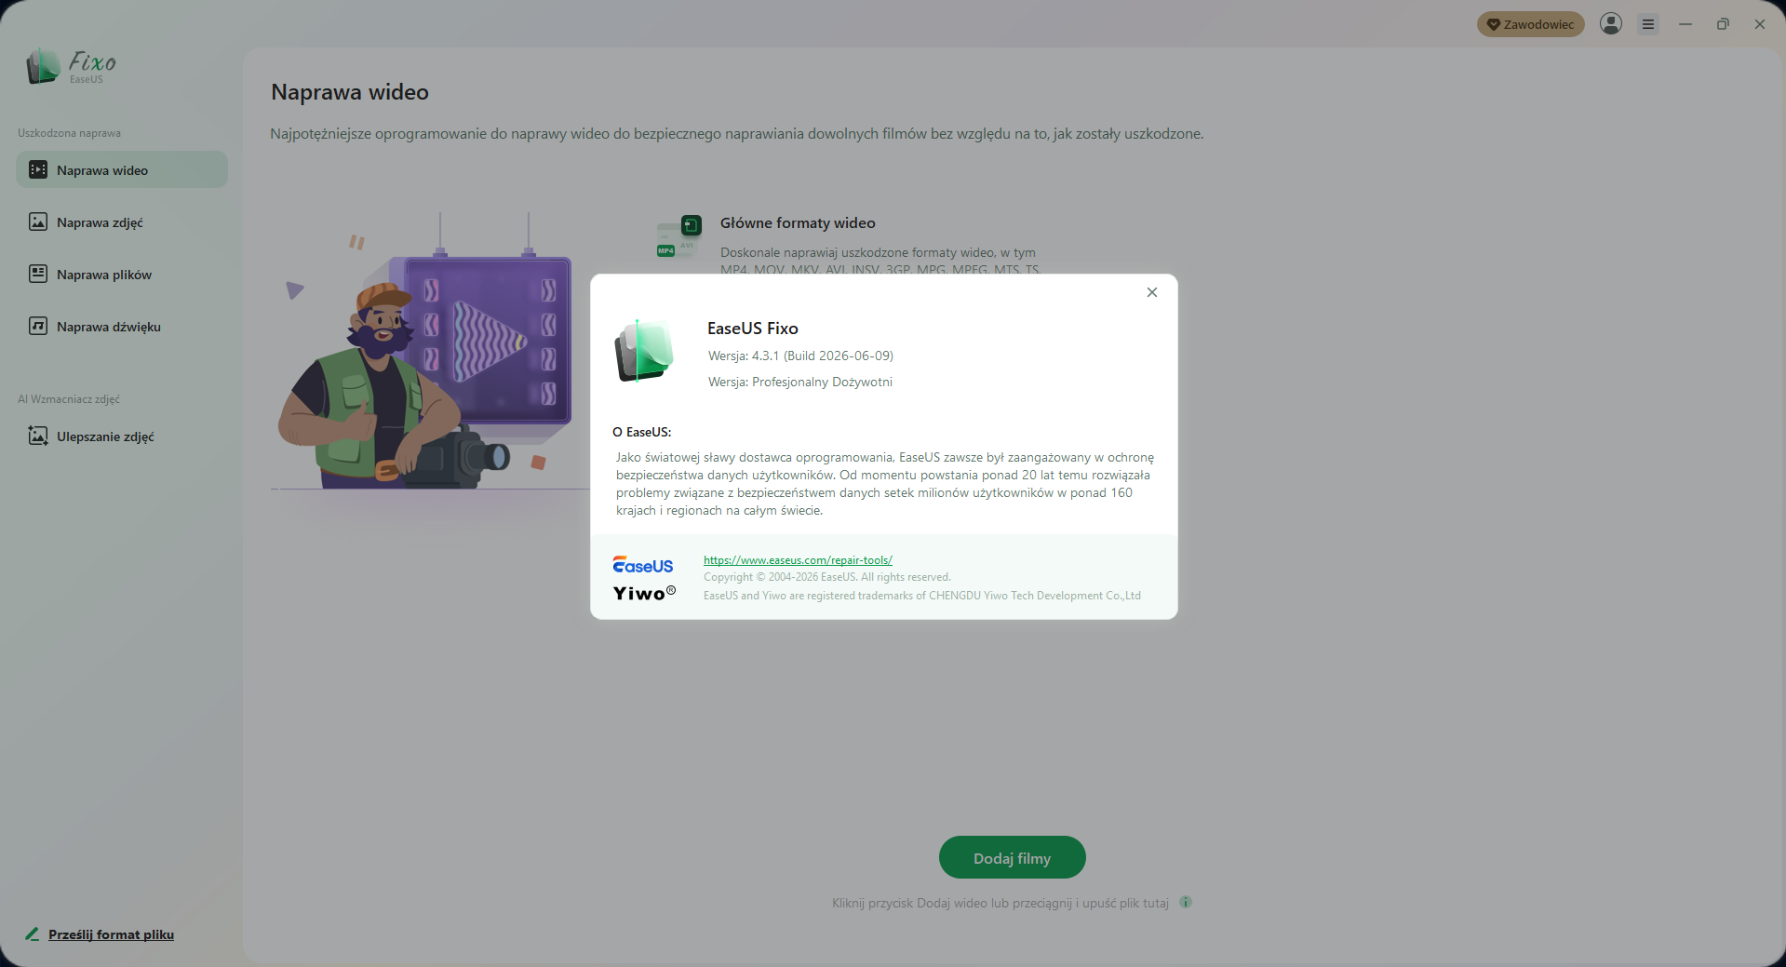
Task: Click the pencil icon beside Prześlij format pliku
Action: [33, 933]
